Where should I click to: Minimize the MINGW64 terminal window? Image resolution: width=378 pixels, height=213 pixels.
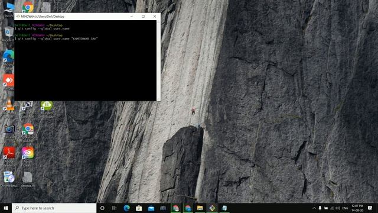[132, 17]
